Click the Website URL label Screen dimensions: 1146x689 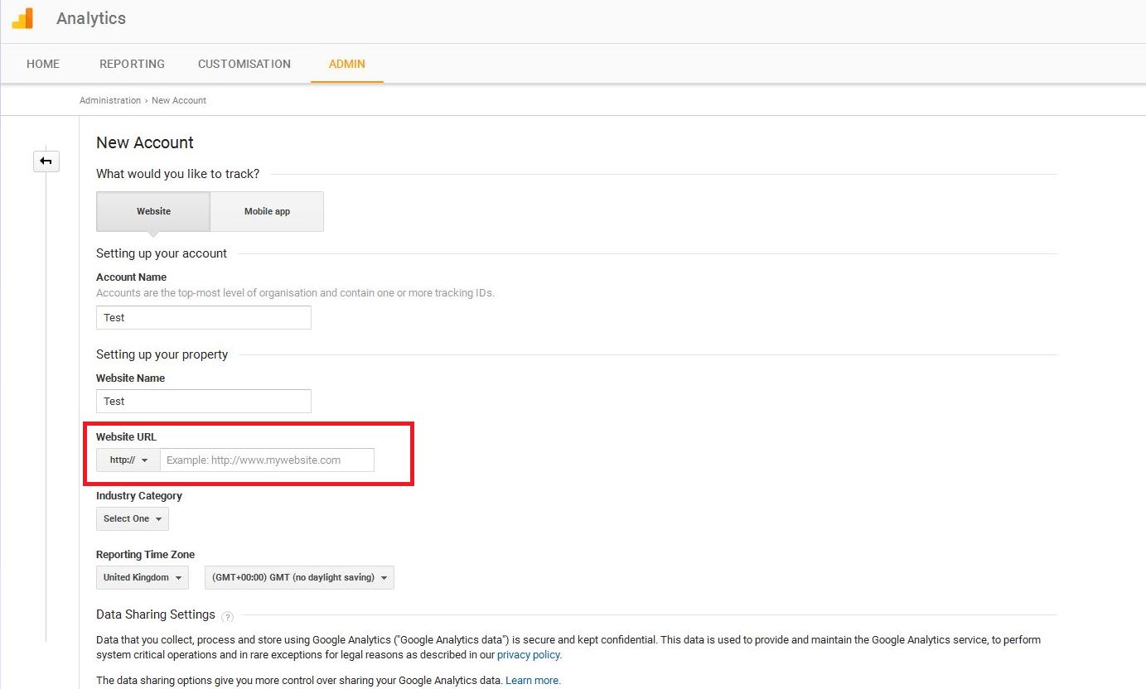coord(126,436)
